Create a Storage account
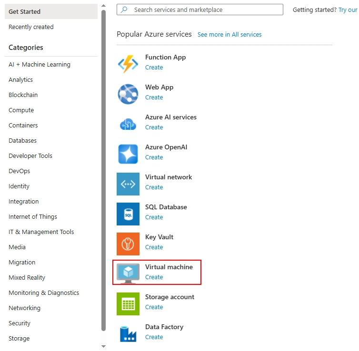Viewport: 359px width, 351px height. (154, 307)
